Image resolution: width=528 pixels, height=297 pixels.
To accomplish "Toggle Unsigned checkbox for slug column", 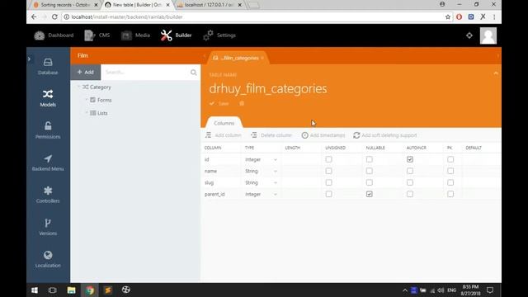I will pos(328,182).
